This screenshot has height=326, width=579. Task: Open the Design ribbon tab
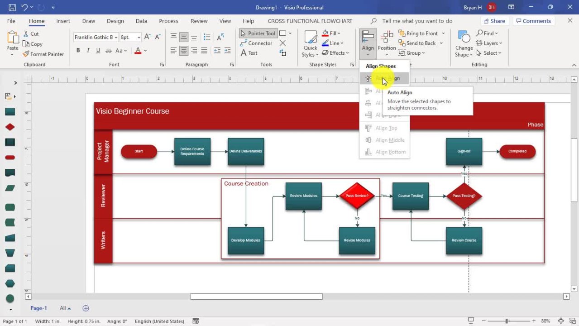pos(115,21)
